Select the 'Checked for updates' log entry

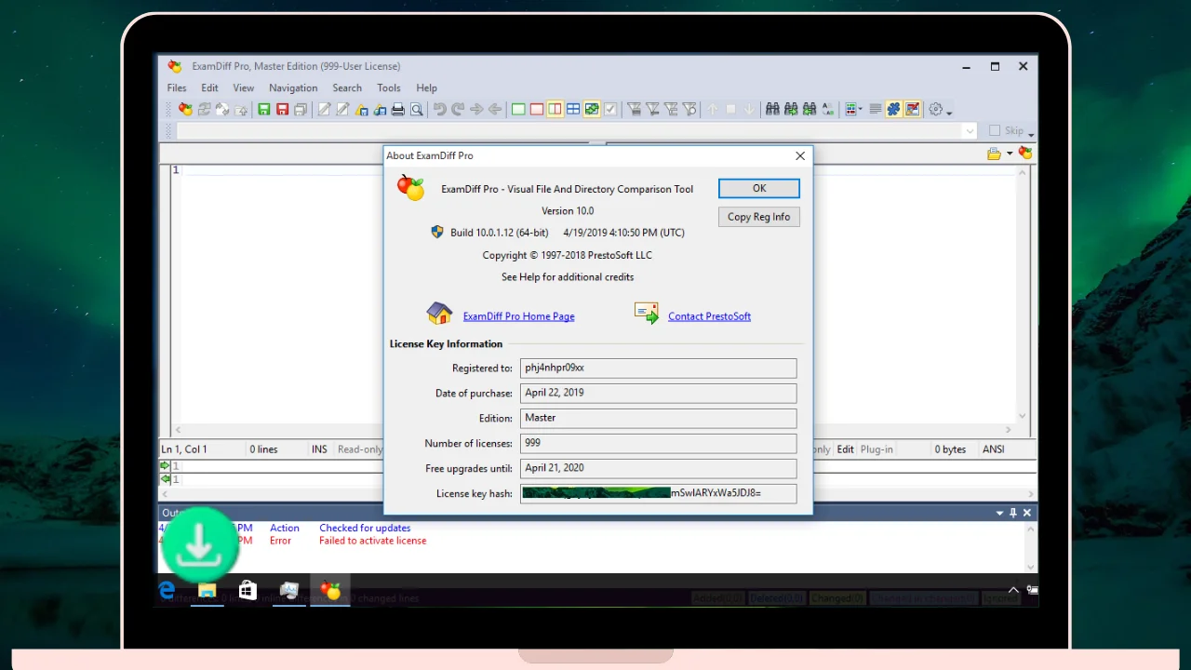tap(365, 528)
